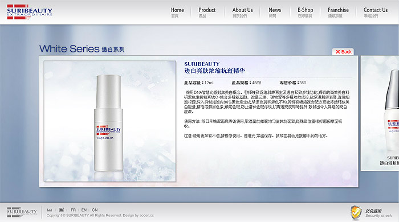Image resolution: width=399 pixels, height=222 pixels.
Task: Click the Back close button
Action: (x=343, y=52)
